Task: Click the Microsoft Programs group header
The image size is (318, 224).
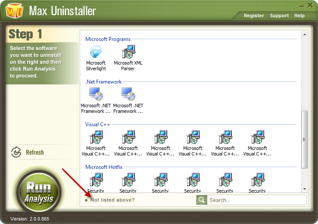Action: pyautogui.click(x=108, y=39)
